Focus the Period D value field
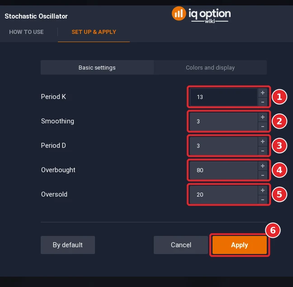Screen dimensions: 293x287 (224, 146)
